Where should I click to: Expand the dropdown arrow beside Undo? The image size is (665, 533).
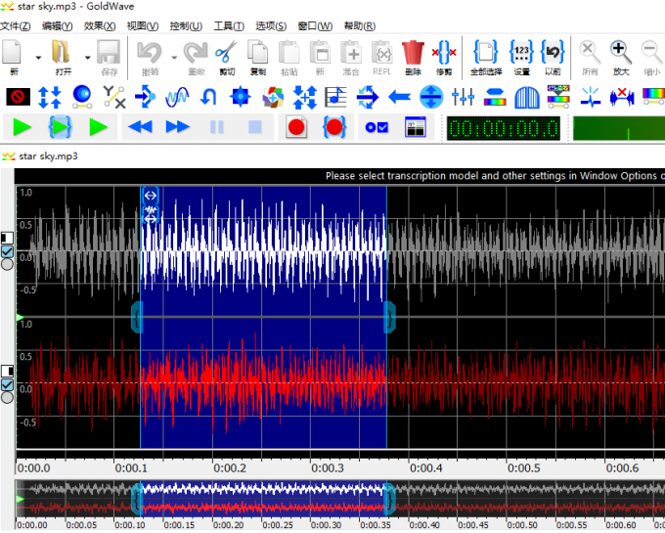click(173, 57)
